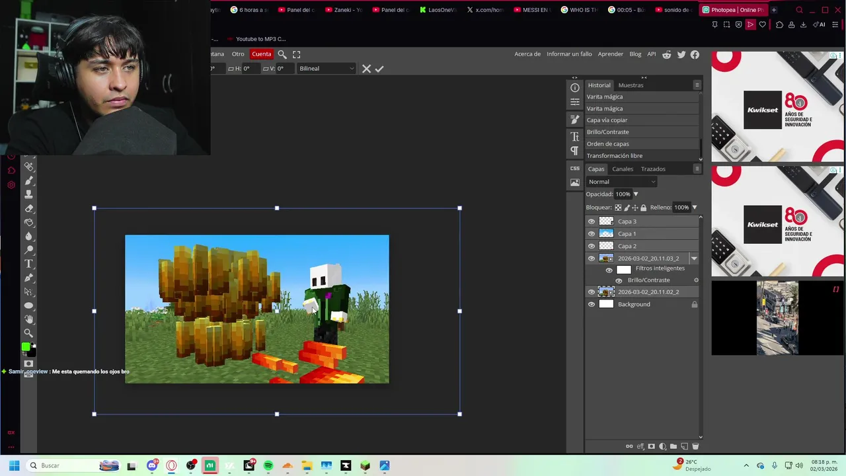The height and width of the screenshot is (476, 846).
Task: Select the Paint Bucket tool
Action: point(29,222)
